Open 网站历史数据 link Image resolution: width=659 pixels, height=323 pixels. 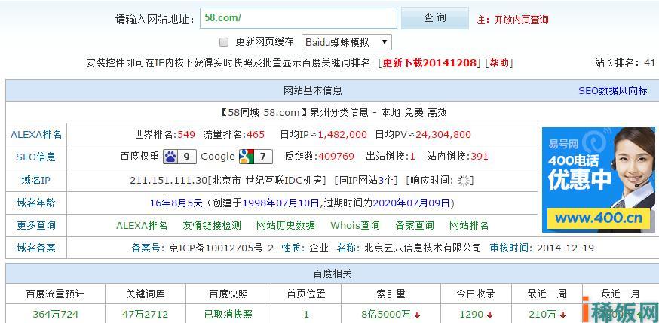pos(286,225)
